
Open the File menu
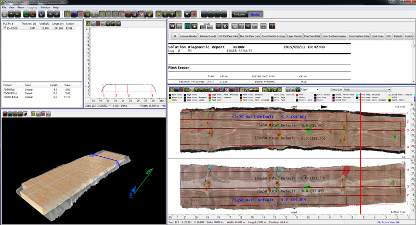4,7
